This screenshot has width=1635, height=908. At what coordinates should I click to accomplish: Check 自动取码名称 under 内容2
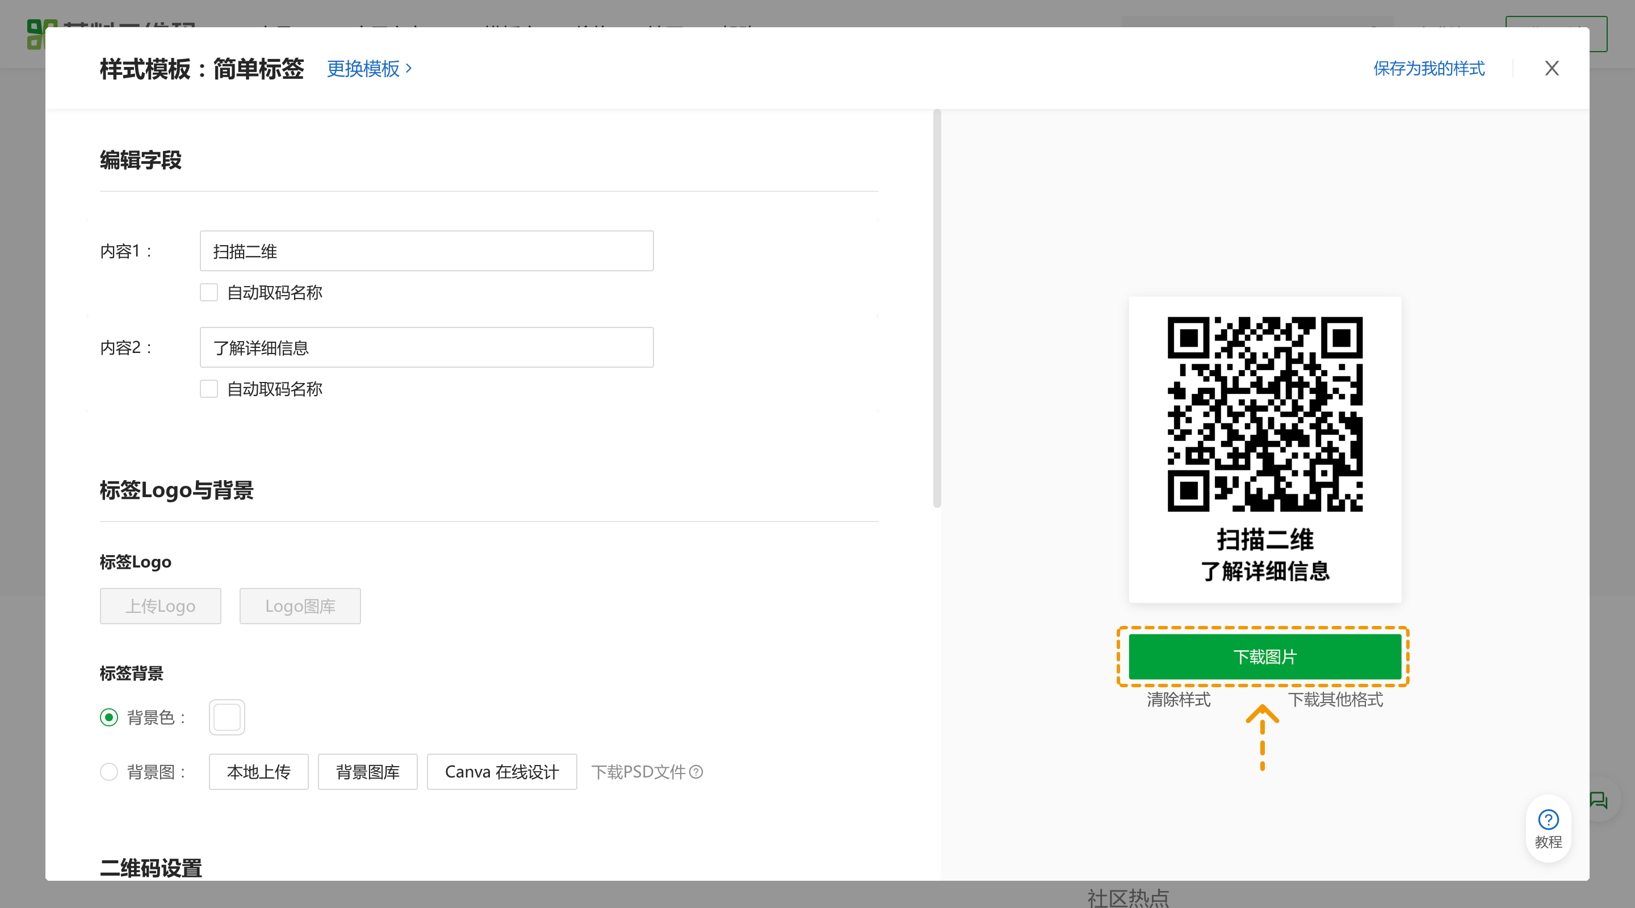209,389
